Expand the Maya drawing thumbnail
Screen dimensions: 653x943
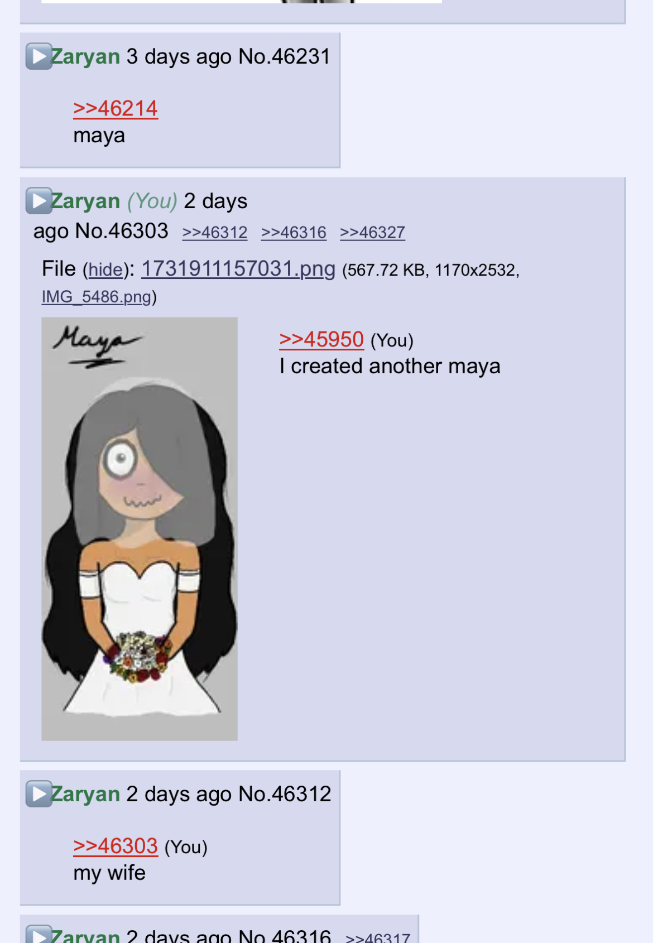(140, 529)
